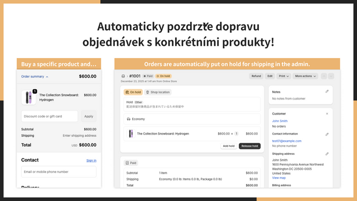357x201 pixels.
Task: Go to previous order arrow
Action: (x=324, y=76)
